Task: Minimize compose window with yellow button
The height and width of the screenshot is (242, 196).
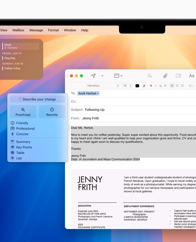Action: pyautogui.click(x=77, y=76)
